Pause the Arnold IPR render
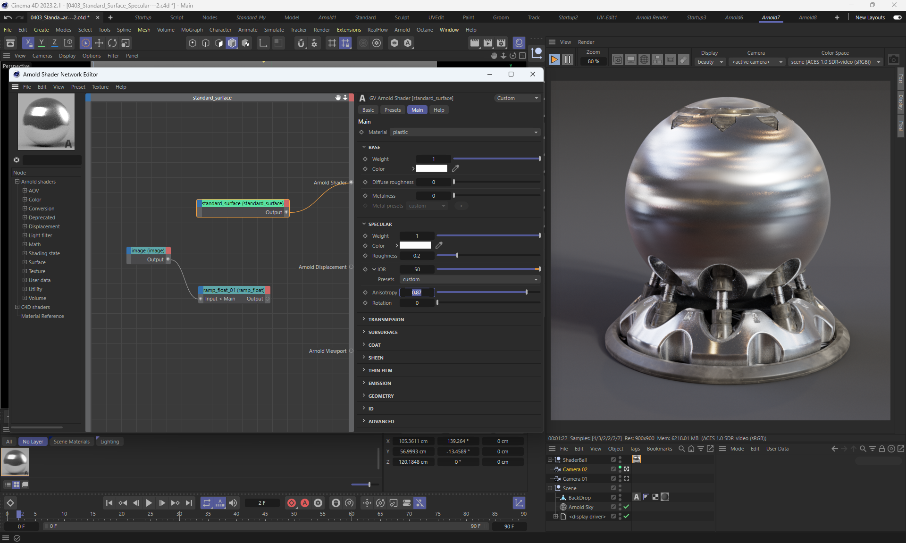The image size is (906, 543). click(568, 60)
